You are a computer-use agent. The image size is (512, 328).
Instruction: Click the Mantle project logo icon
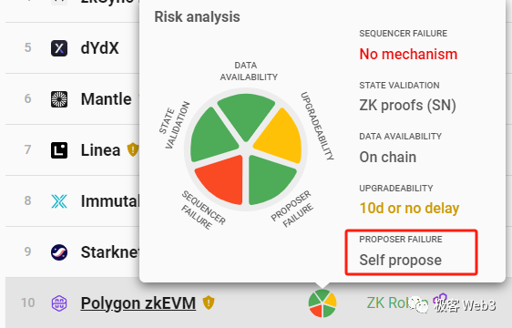coord(59,99)
